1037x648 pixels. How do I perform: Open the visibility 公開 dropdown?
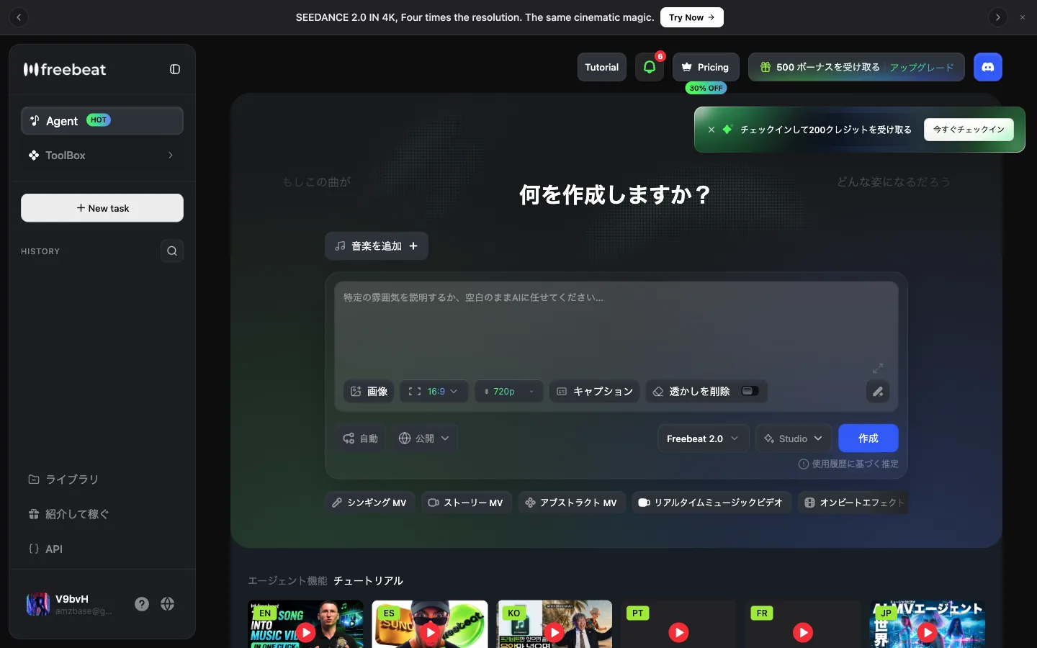point(424,438)
